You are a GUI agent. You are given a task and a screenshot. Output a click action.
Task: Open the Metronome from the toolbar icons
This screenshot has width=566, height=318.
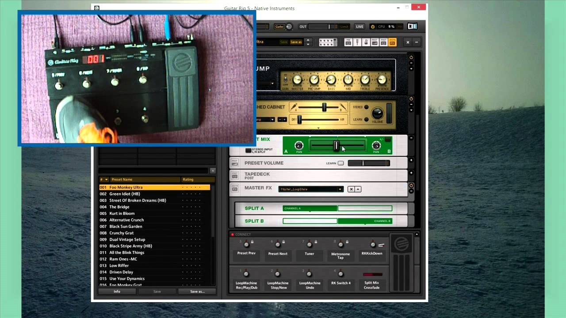tap(366, 42)
